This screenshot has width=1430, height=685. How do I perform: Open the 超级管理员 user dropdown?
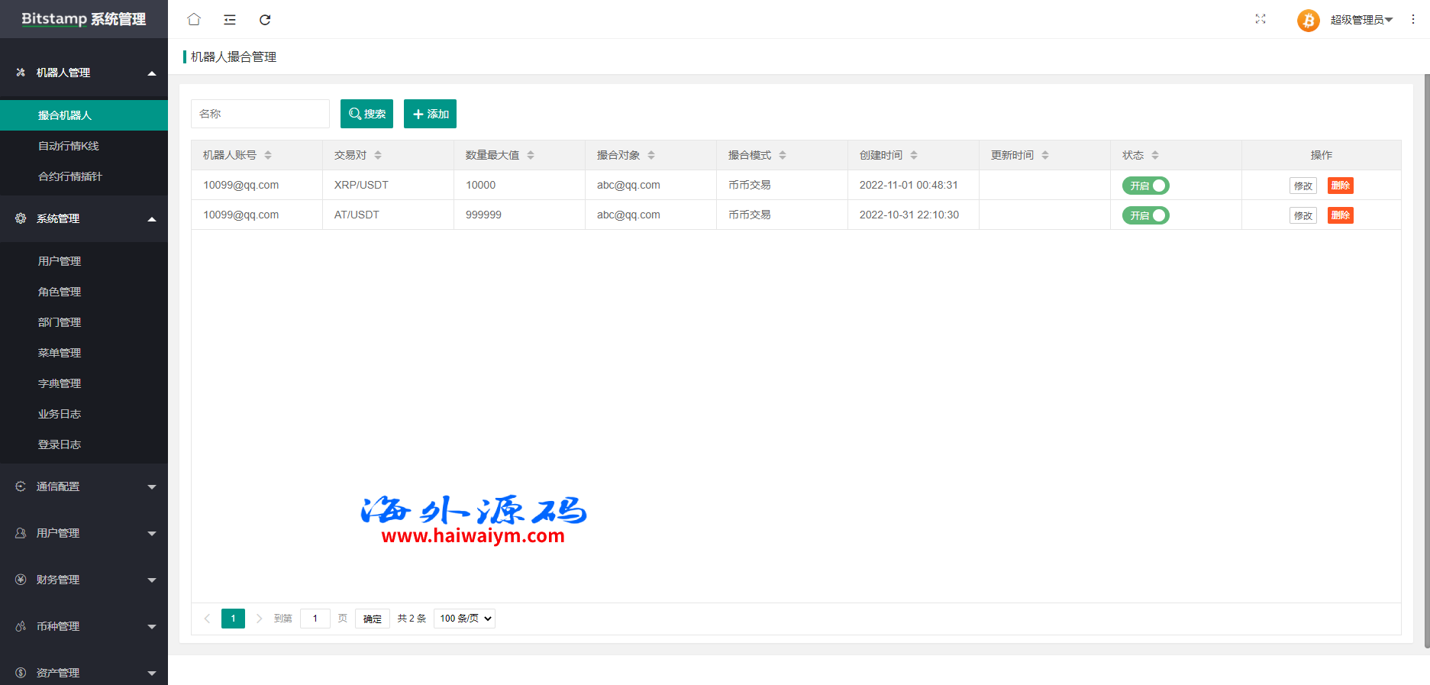click(1361, 20)
